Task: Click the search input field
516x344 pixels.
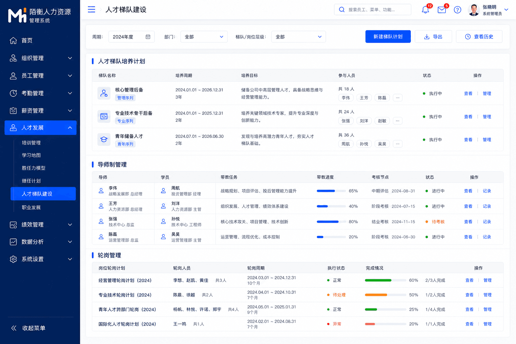Action: pos(373,9)
